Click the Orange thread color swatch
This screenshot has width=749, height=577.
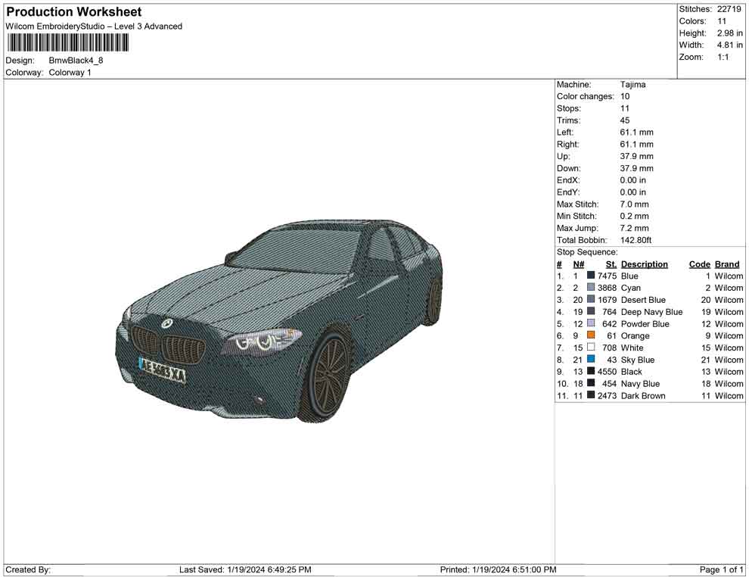(x=591, y=335)
